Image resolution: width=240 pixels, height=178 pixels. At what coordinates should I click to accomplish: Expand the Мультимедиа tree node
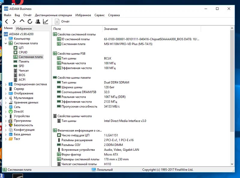point(6,98)
